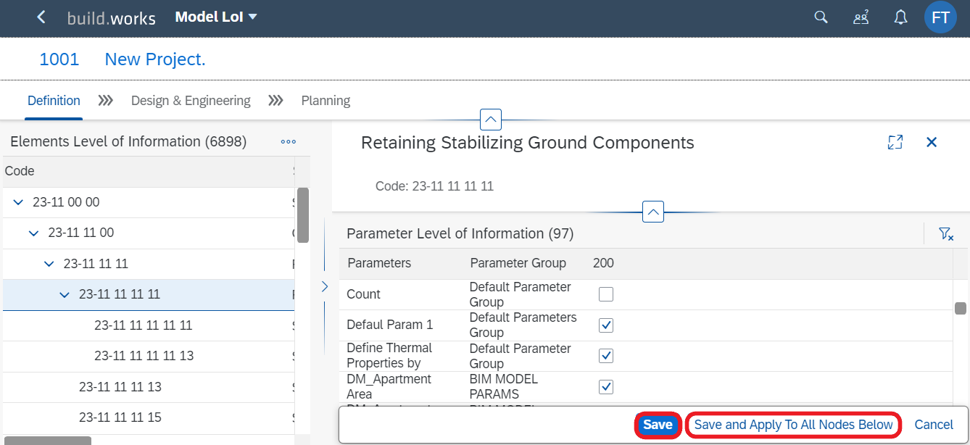Image resolution: width=970 pixels, height=445 pixels.
Task: Open search with the magnifier icon
Action: pyautogui.click(x=821, y=17)
